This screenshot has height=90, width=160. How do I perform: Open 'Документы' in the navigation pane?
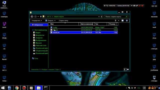coord(39,35)
